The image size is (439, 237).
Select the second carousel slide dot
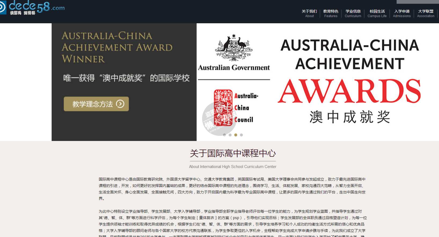(x=230, y=135)
